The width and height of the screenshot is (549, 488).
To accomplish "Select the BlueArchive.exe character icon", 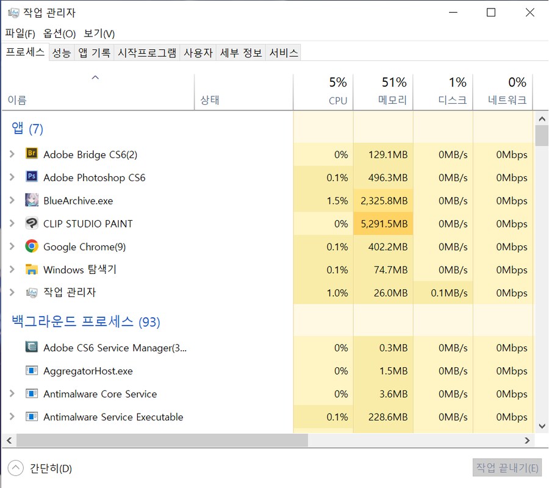I will point(32,200).
